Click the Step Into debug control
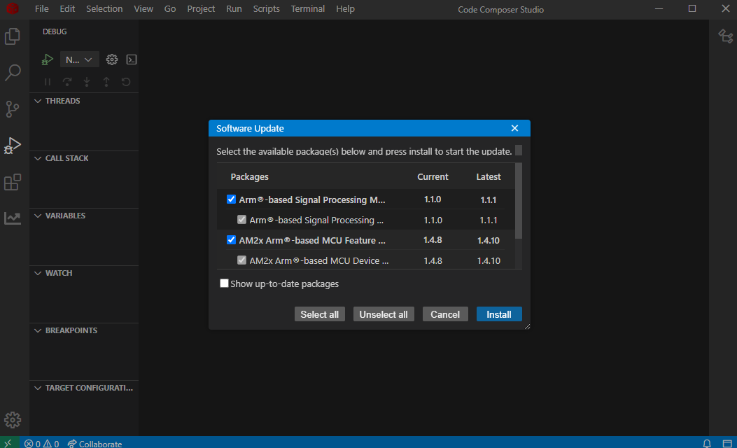This screenshot has height=448, width=737. click(87, 82)
